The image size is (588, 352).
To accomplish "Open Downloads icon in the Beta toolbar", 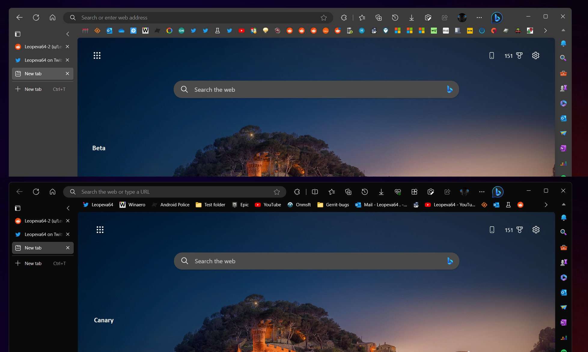I will pyautogui.click(x=411, y=18).
